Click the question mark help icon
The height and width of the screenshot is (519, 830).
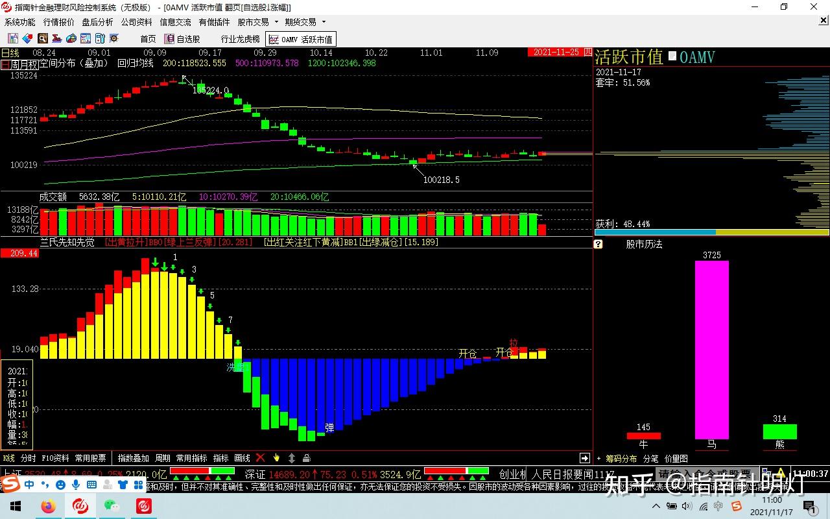click(599, 245)
